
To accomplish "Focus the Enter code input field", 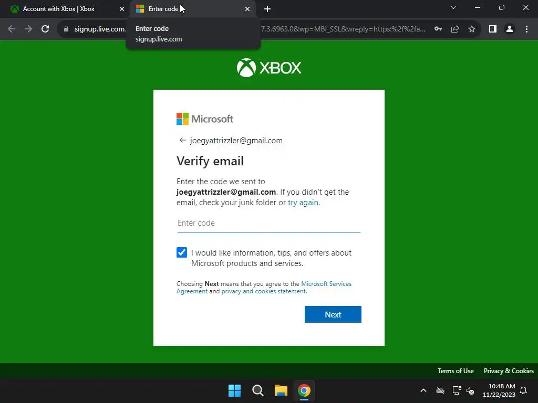I will point(268,223).
